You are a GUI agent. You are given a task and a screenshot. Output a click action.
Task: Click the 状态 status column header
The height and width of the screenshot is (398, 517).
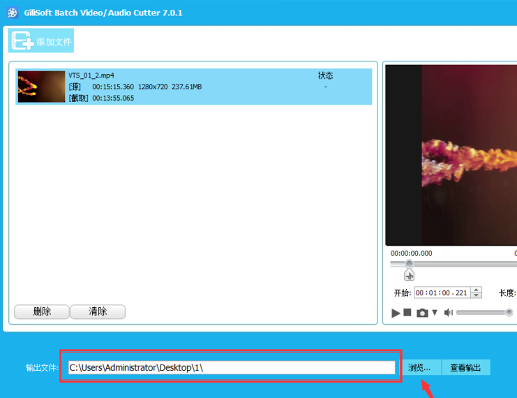[x=325, y=75]
